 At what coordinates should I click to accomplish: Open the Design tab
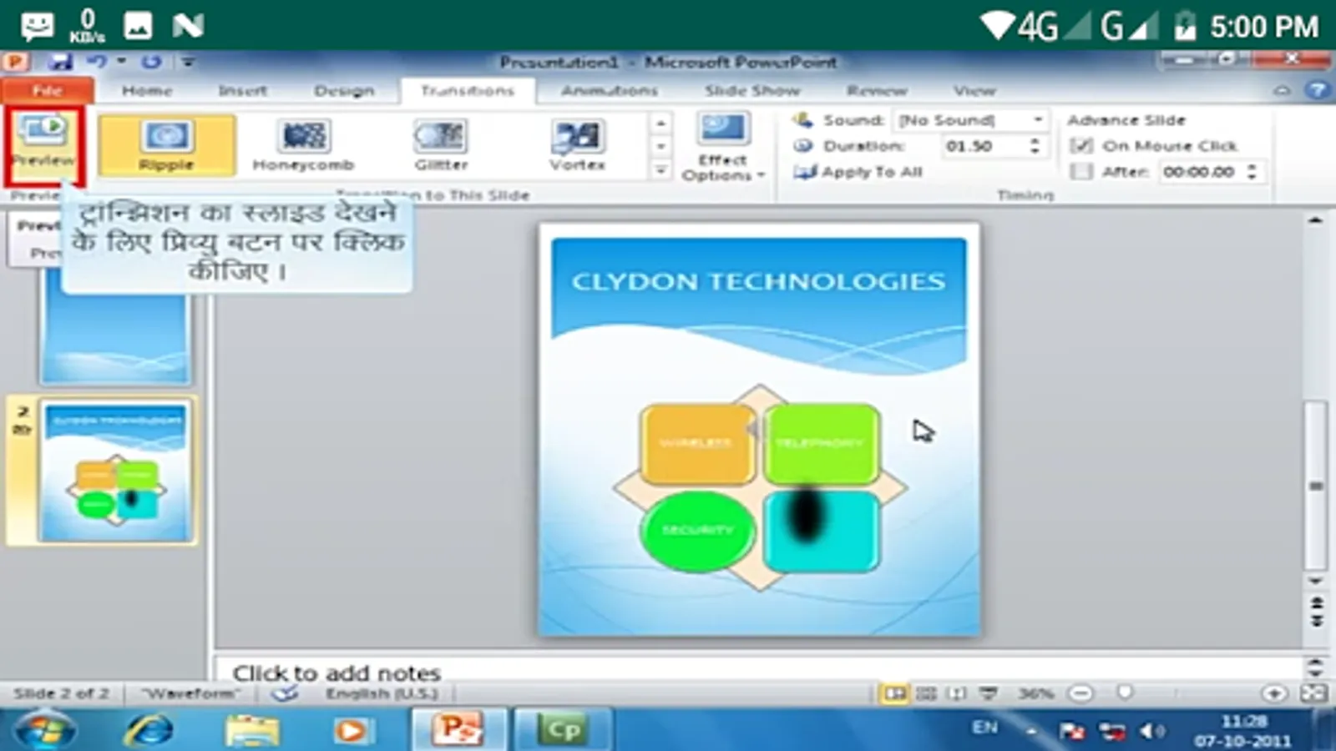[344, 90]
